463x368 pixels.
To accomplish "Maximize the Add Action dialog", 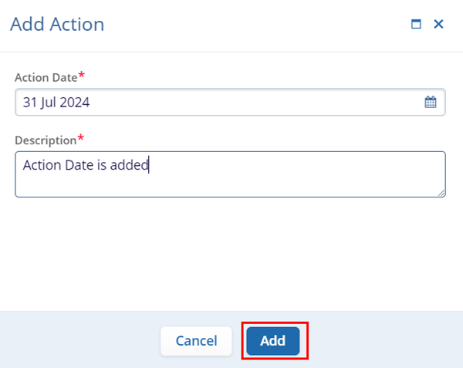I will [x=416, y=25].
